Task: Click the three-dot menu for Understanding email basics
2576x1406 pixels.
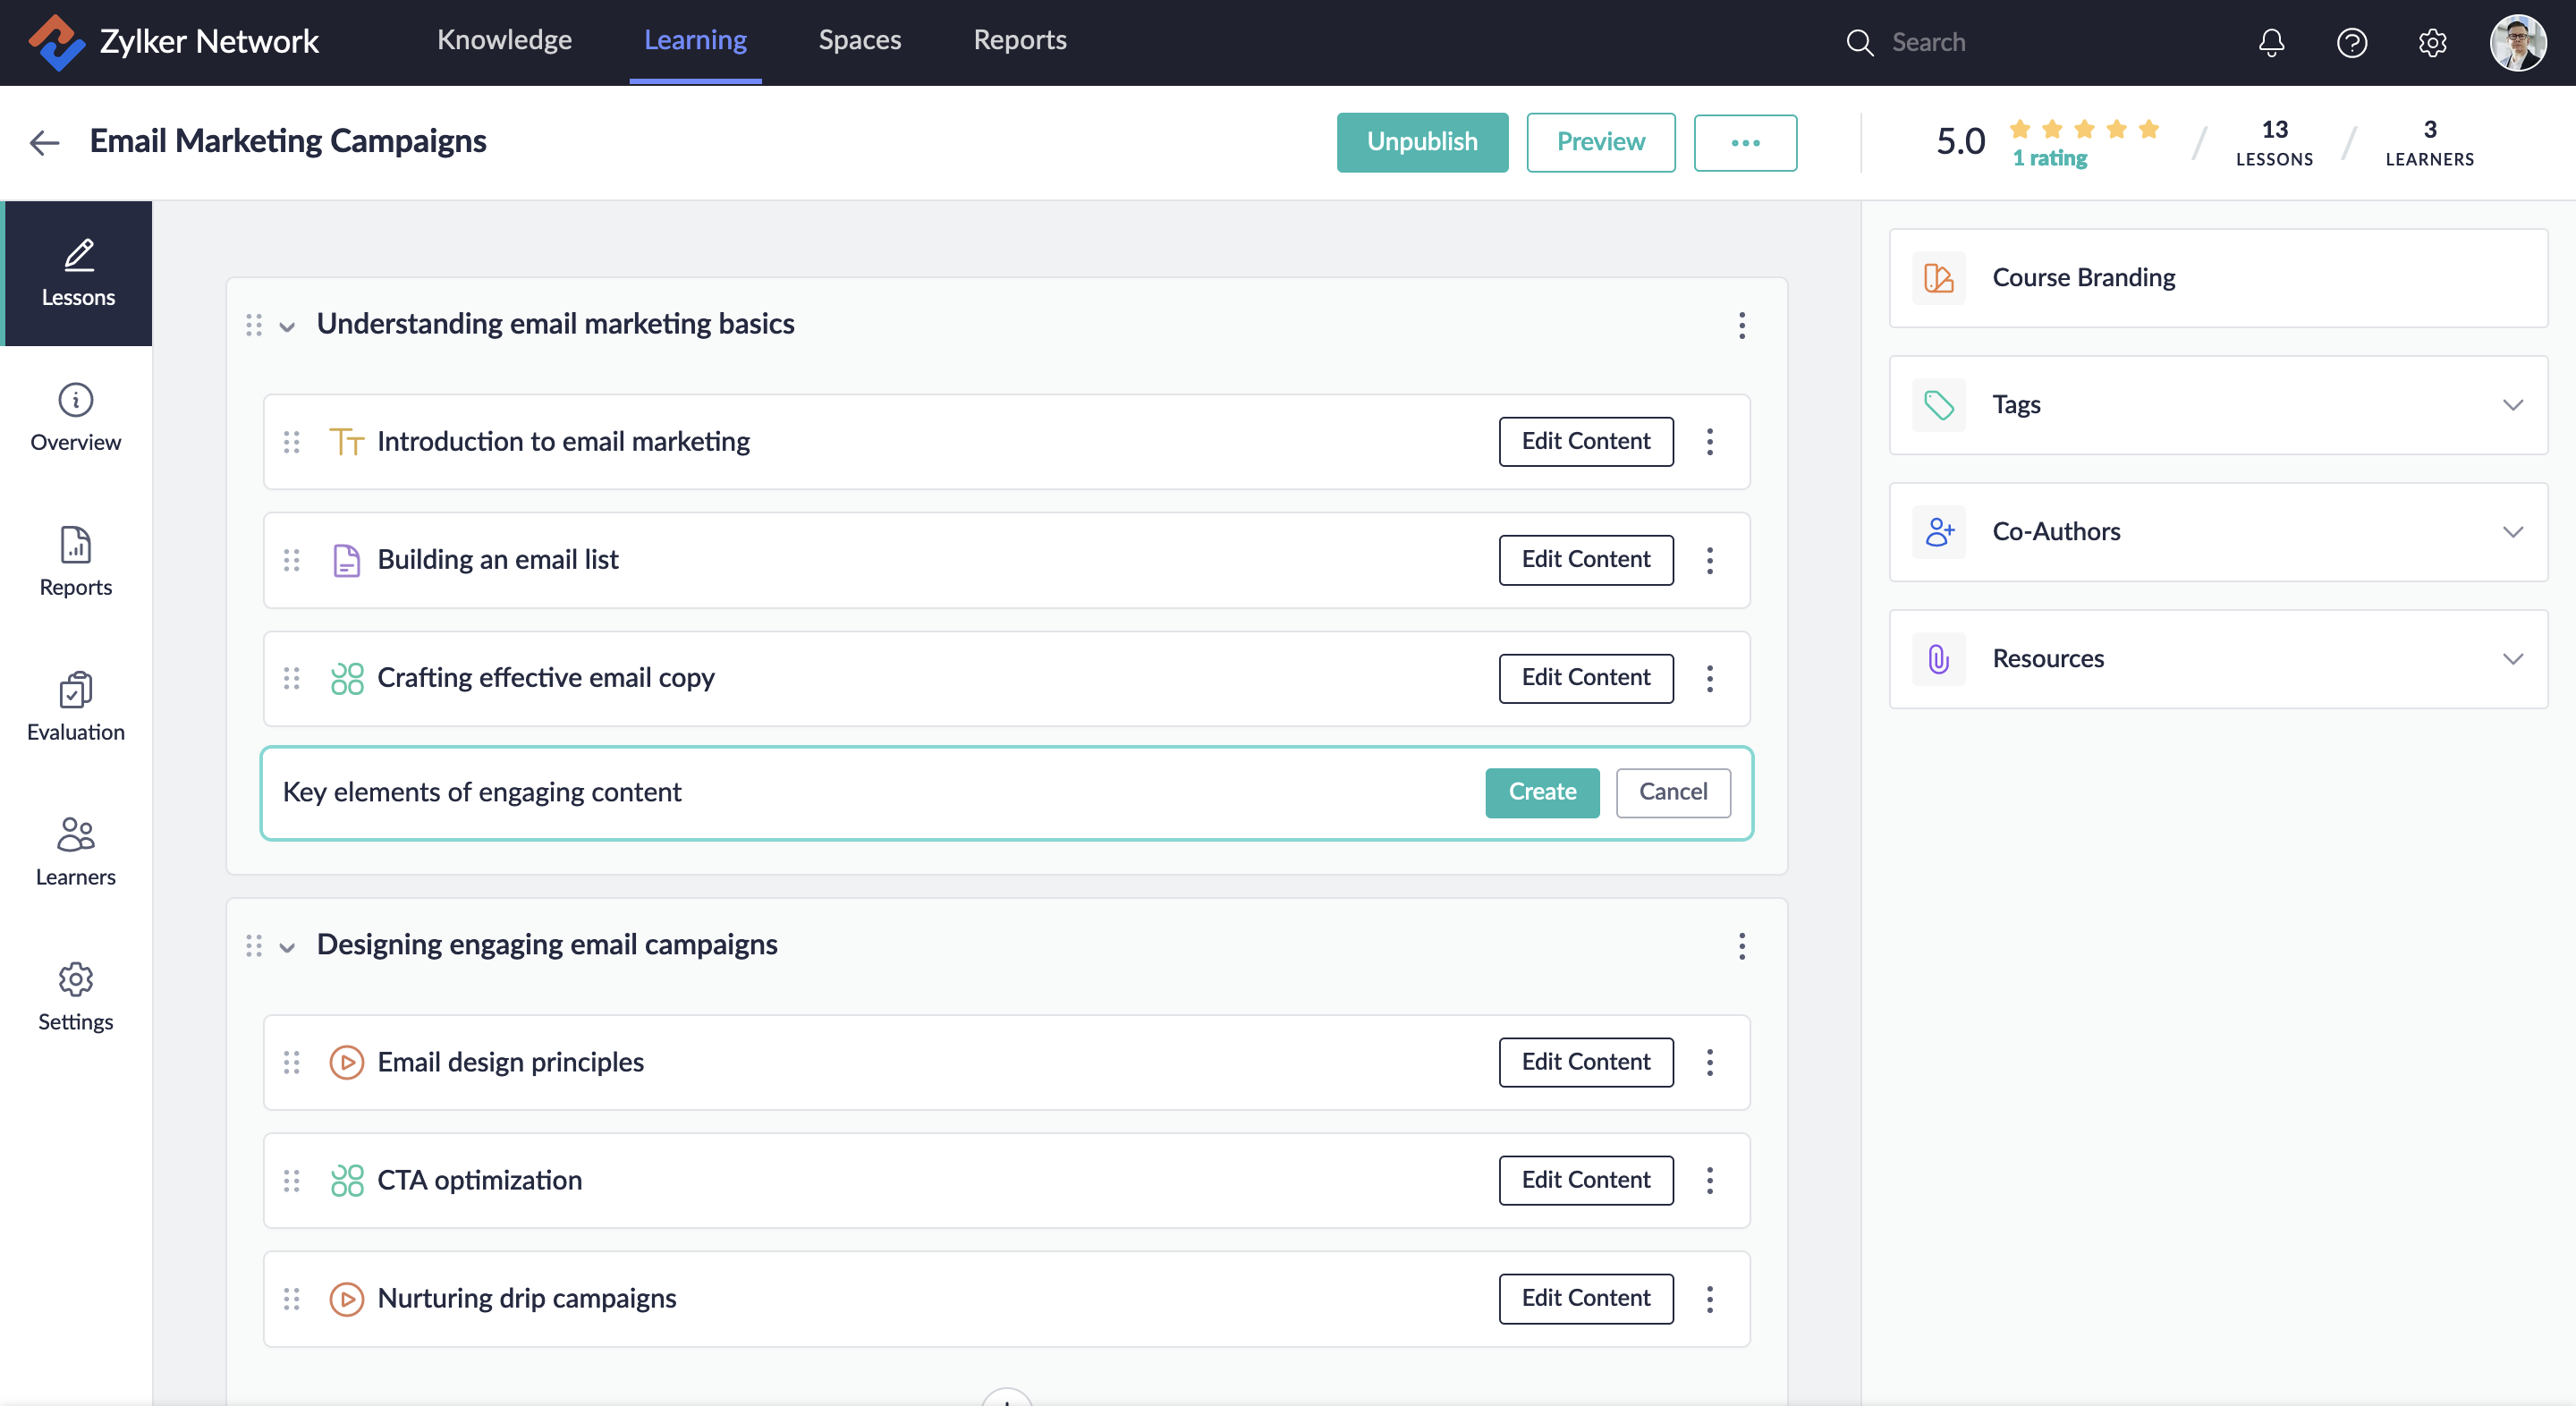Action: pos(1741,326)
